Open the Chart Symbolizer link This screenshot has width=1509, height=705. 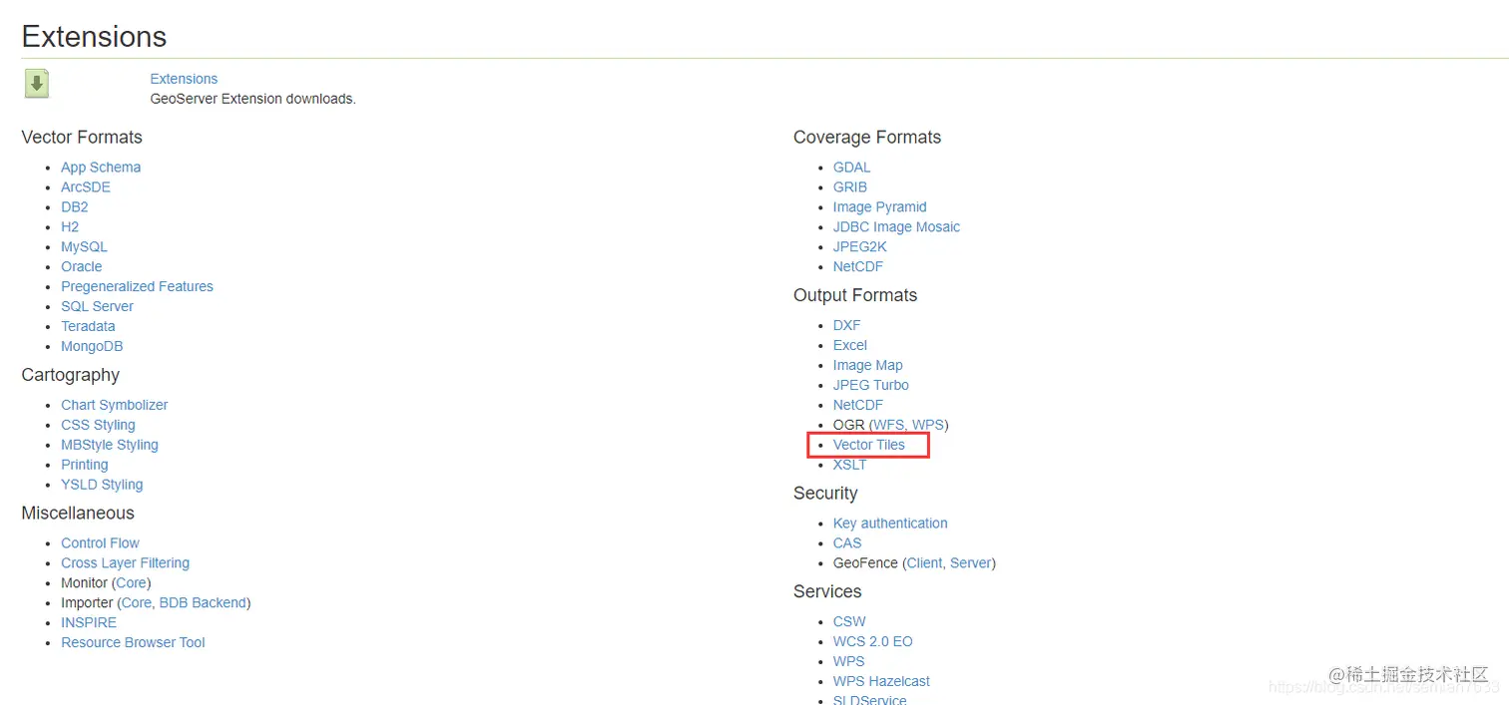pyautogui.click(x=115, y=405)
